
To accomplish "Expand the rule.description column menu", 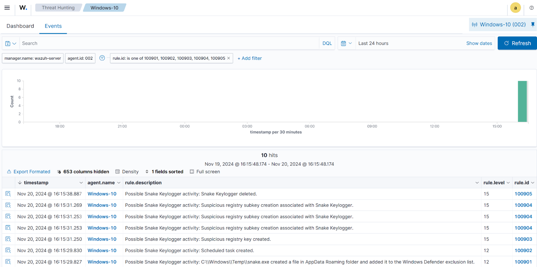I will [x=477, y=183].
